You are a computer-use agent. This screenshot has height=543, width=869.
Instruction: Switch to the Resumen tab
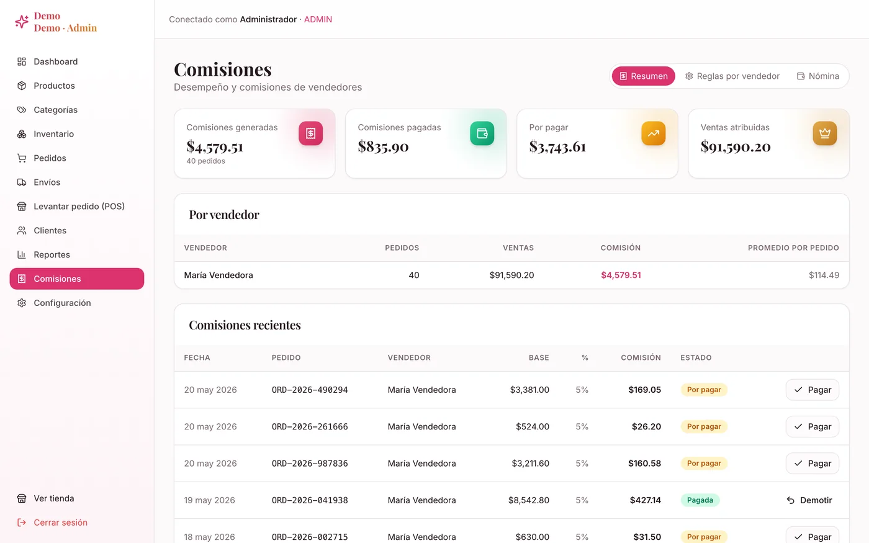coord(644,76)
